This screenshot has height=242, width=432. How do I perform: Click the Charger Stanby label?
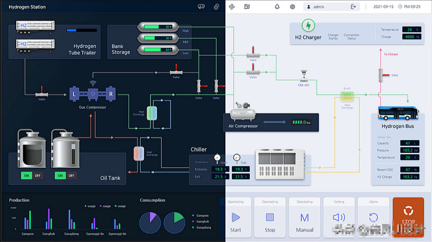coord(333,36)
